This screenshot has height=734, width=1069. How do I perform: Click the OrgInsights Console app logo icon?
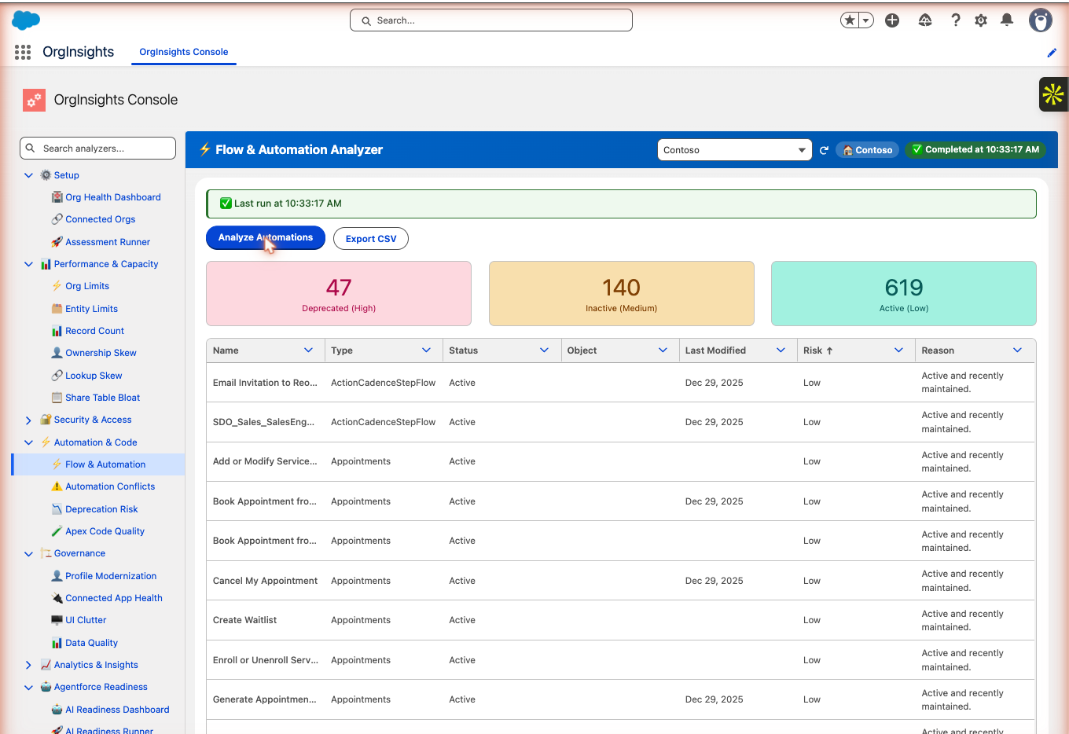point(34,100)
